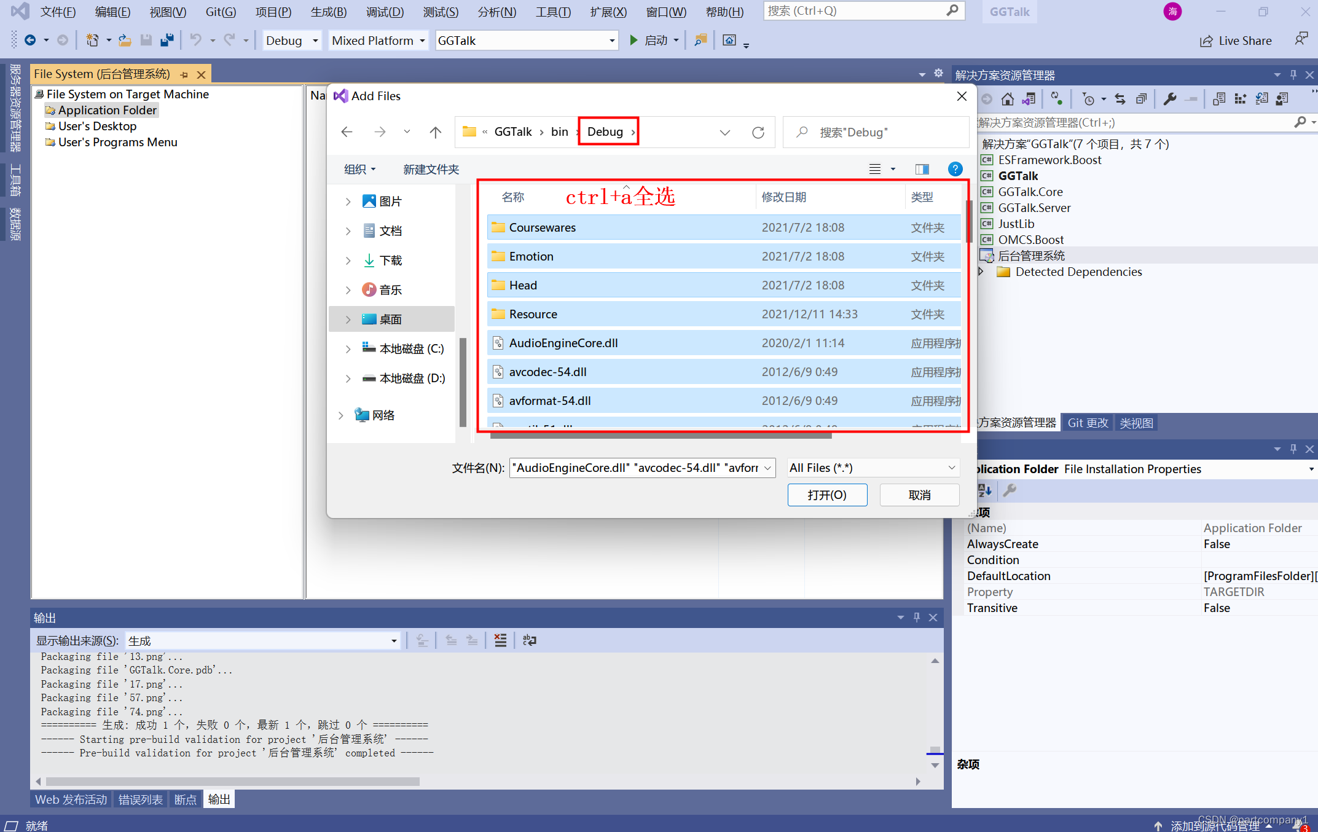Select the AudioEngineCore.dll file
Screen dimensions: 1318x832
[724, 343]
